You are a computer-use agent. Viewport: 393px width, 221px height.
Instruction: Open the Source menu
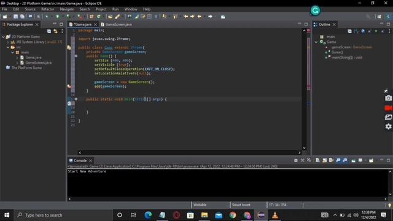tap(30, 9)
